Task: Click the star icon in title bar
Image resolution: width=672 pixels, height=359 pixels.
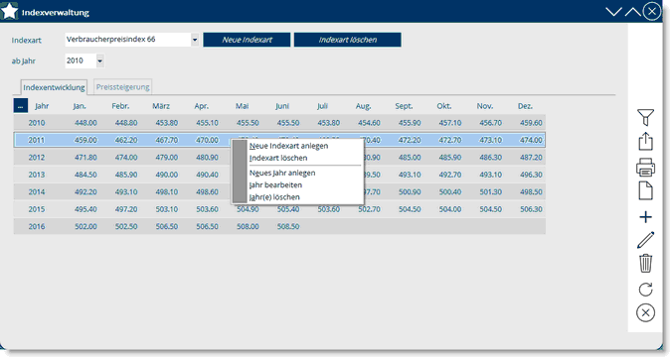Action: [9, 11]
